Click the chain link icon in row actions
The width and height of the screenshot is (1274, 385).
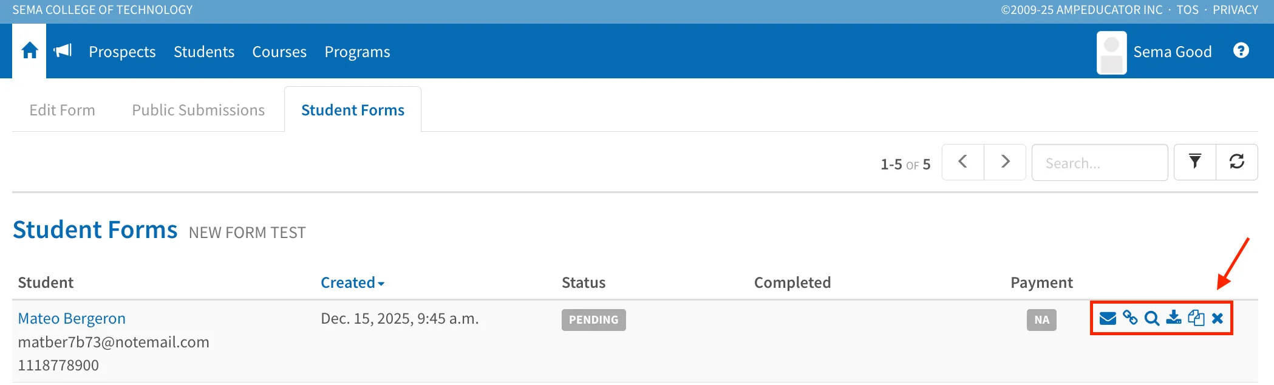[1130, 318]
